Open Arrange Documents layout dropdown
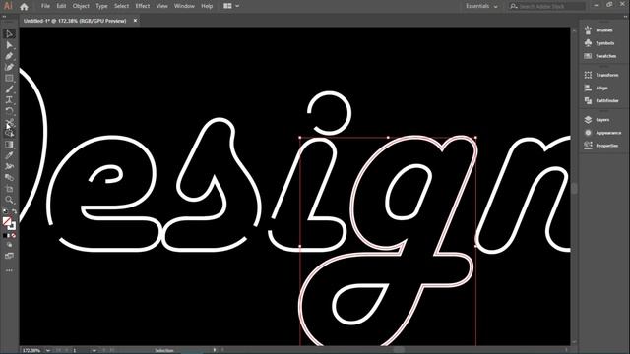This screenshot has width=630, height=354. click(x=231, y=6)
